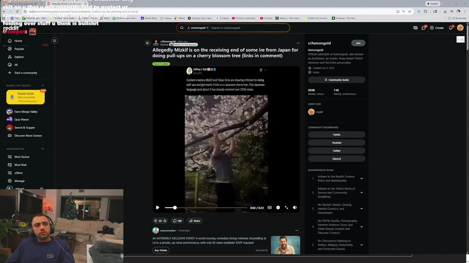Image resolution: width=469 pixels, height=263 pixels.
Task: Open notifications bell
Action: 451,27
